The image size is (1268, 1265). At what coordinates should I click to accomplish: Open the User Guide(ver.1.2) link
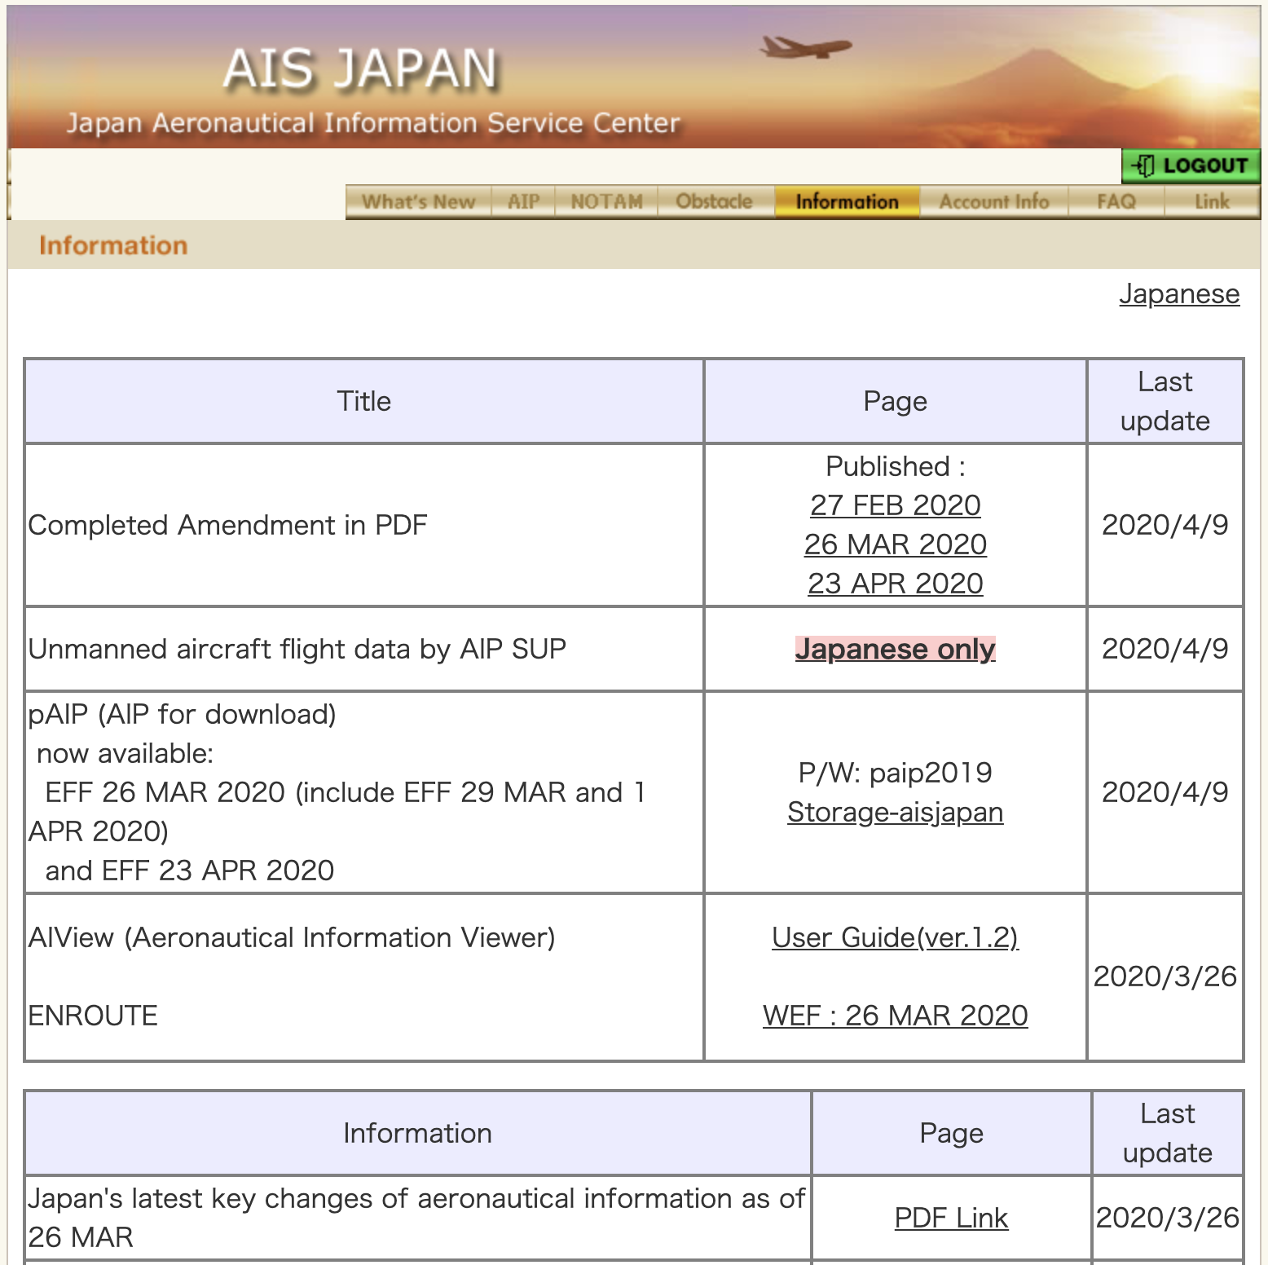coord(895,937)
